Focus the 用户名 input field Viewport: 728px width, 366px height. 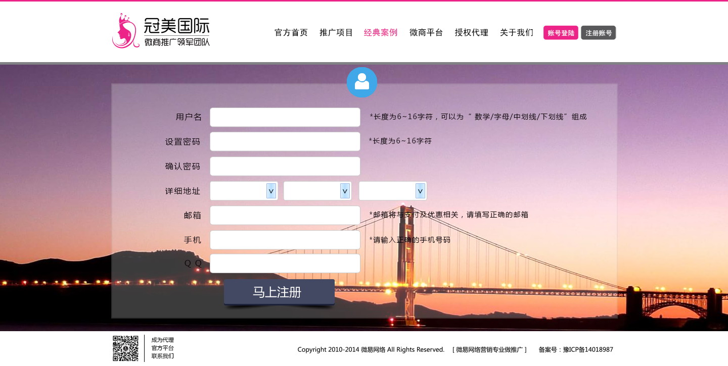[285, 117]
